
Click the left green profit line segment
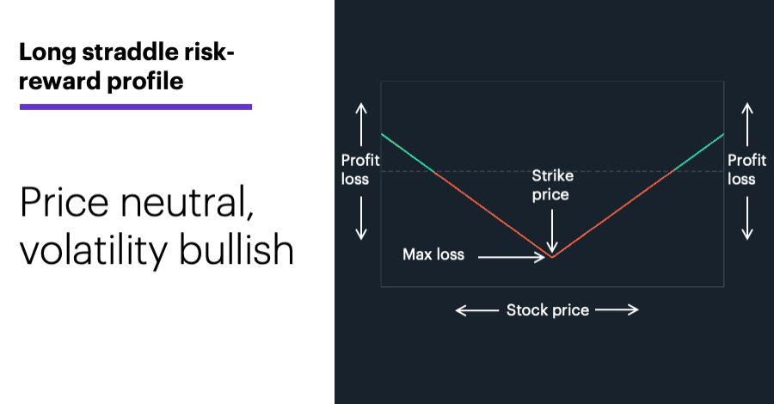[x=408, y=153]
